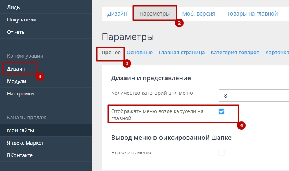Viewport: 289px width, 171px height.
Task: Open Лиды in the left sidebar
Action: click(x=14, y=7)
